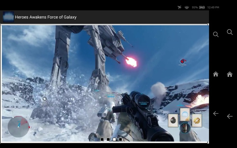The height and width of the screenshot is (148, 237).
Task: Tap the back arrow nearest the image
Action: pos(216,113)
